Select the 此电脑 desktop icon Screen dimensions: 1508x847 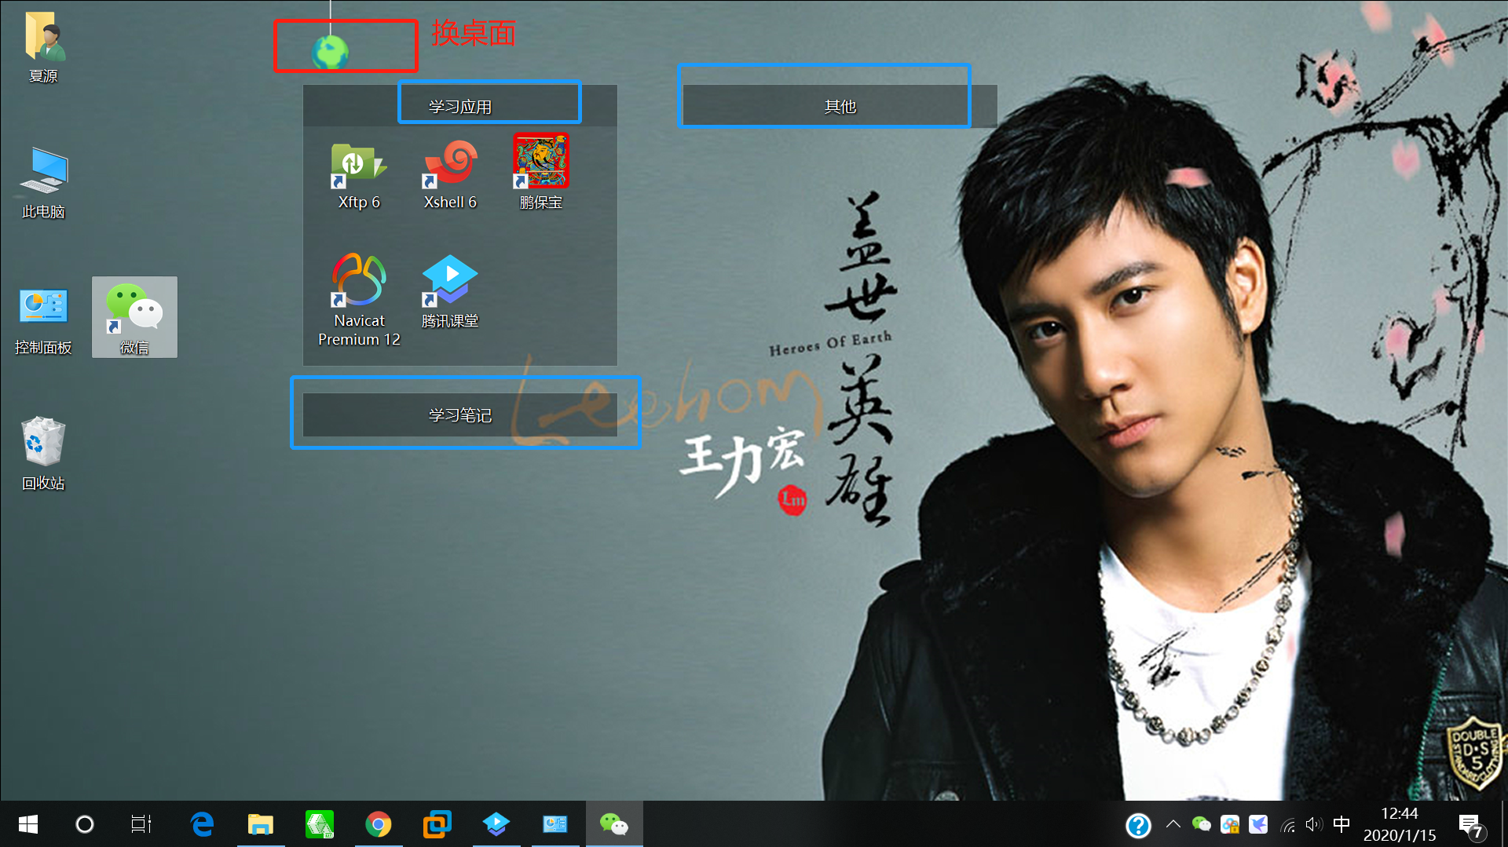coord(44,183)
